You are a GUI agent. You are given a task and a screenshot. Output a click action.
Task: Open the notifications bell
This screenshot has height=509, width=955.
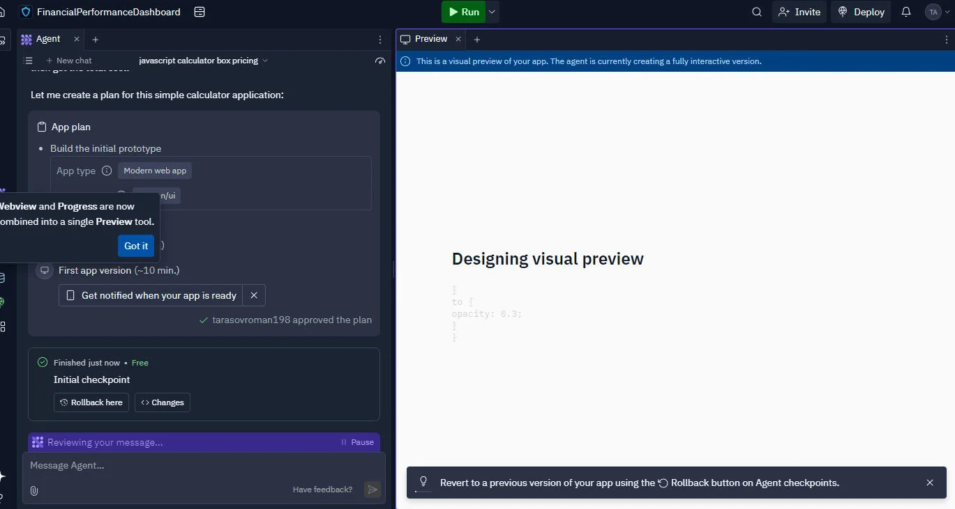pyautogui.click(x=906, y=12)
